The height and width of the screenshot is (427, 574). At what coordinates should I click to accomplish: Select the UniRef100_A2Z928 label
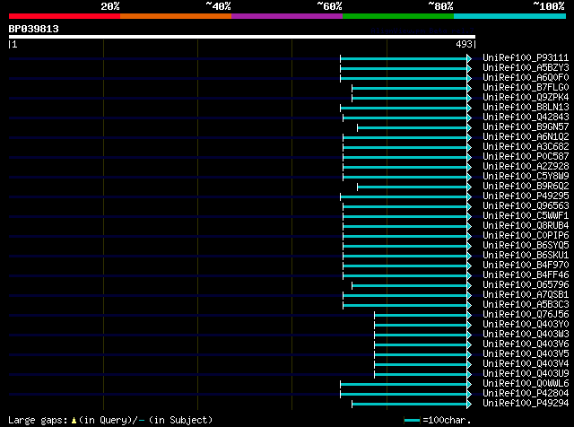(x=526, y=167)
